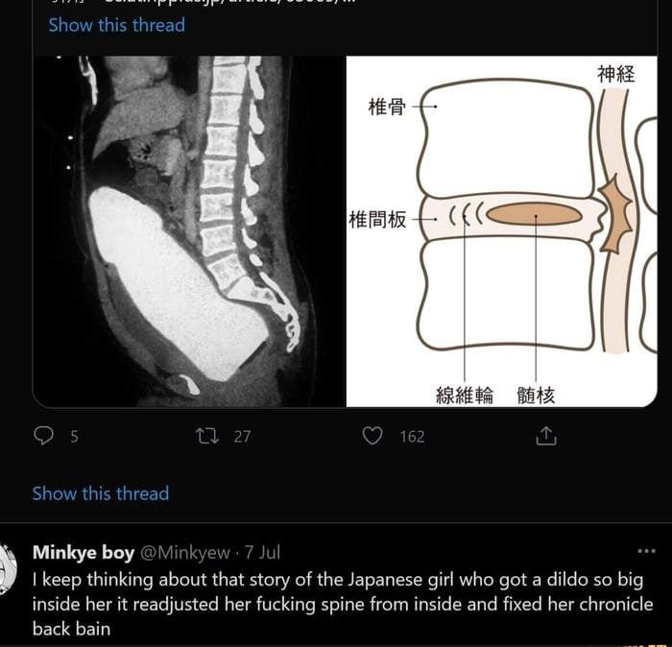
Task: Click the @Minkyew handle
Action: click(185, 552)
